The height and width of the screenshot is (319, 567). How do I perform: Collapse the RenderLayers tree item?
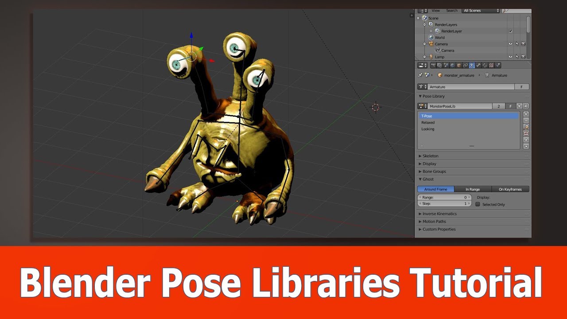(x=424, y=25)
